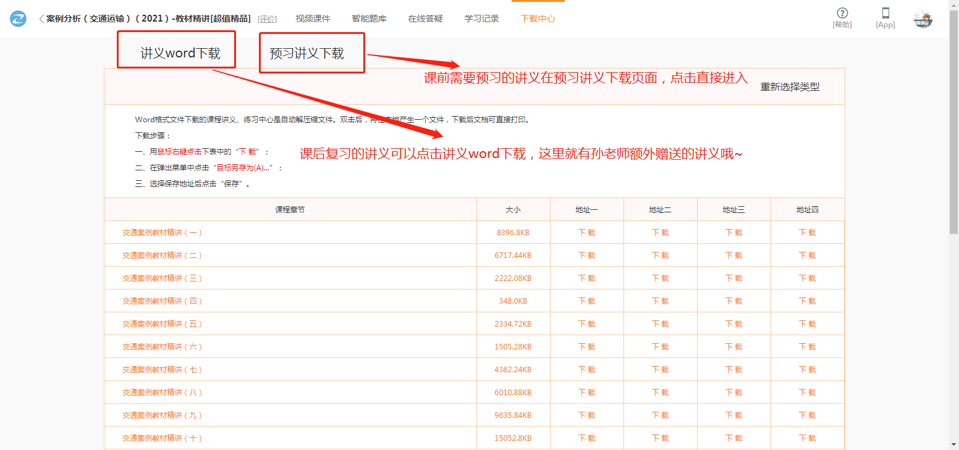Viewport: 959px width, 450px height.
Task: Click the 评价 link next to title
Action: click(267, 19)
